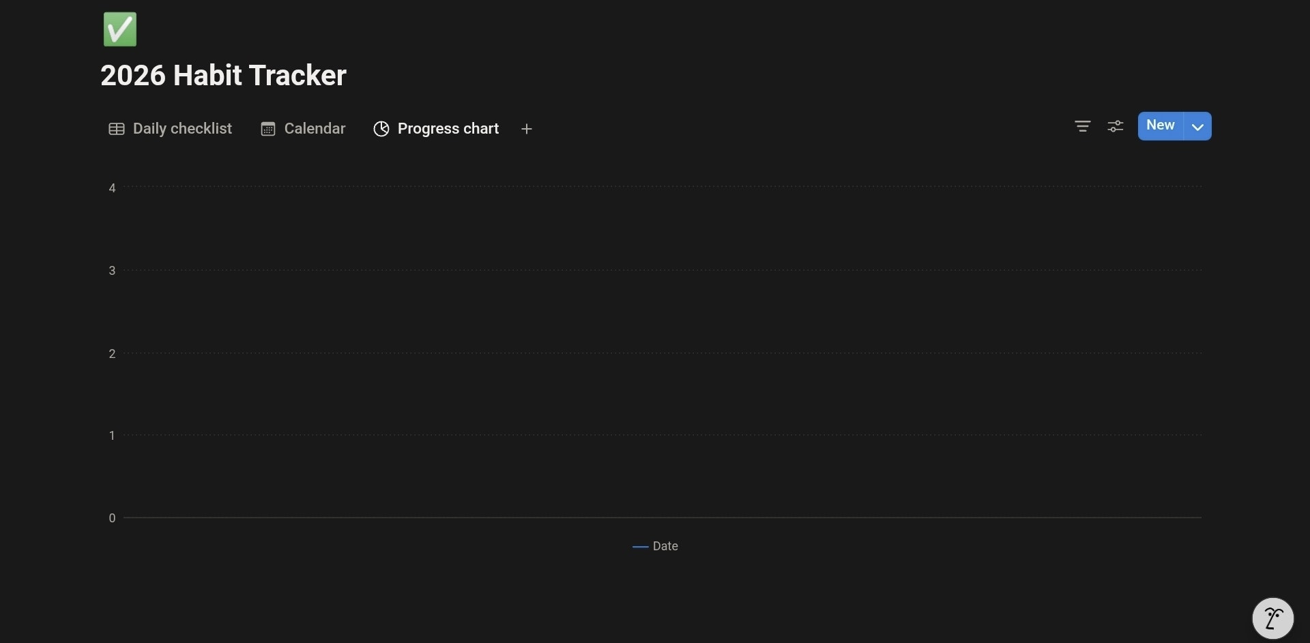Switch to the Calendar tab
Viewport: 1310px width, 643px height.
pyautogui.click(x=313, y=129)
